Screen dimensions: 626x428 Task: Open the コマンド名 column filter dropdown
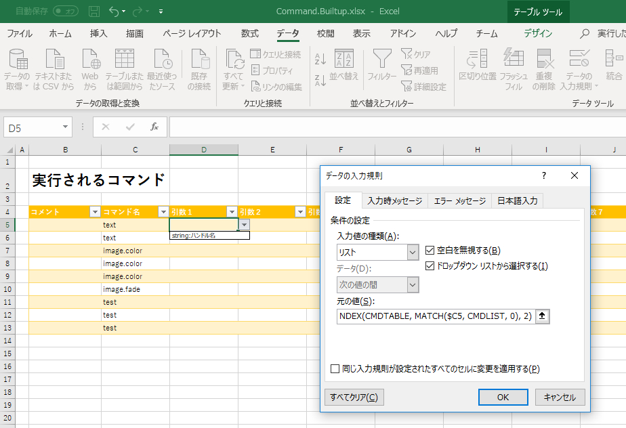coord(163,212)
